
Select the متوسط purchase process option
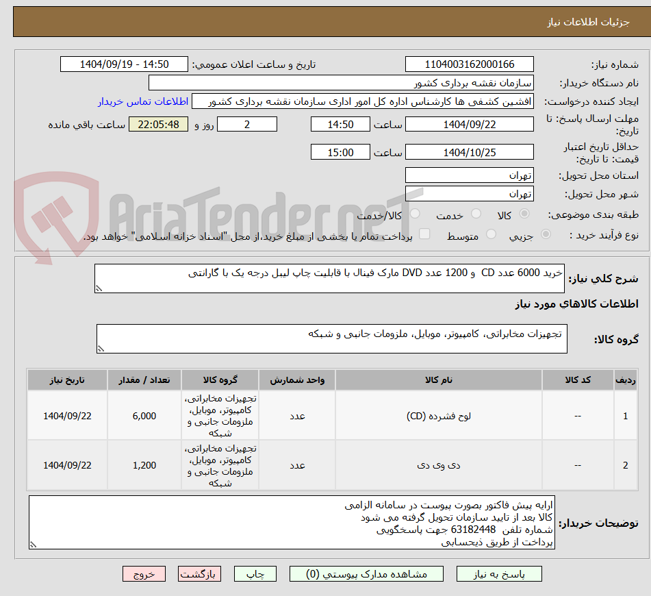tap(490, 232)
